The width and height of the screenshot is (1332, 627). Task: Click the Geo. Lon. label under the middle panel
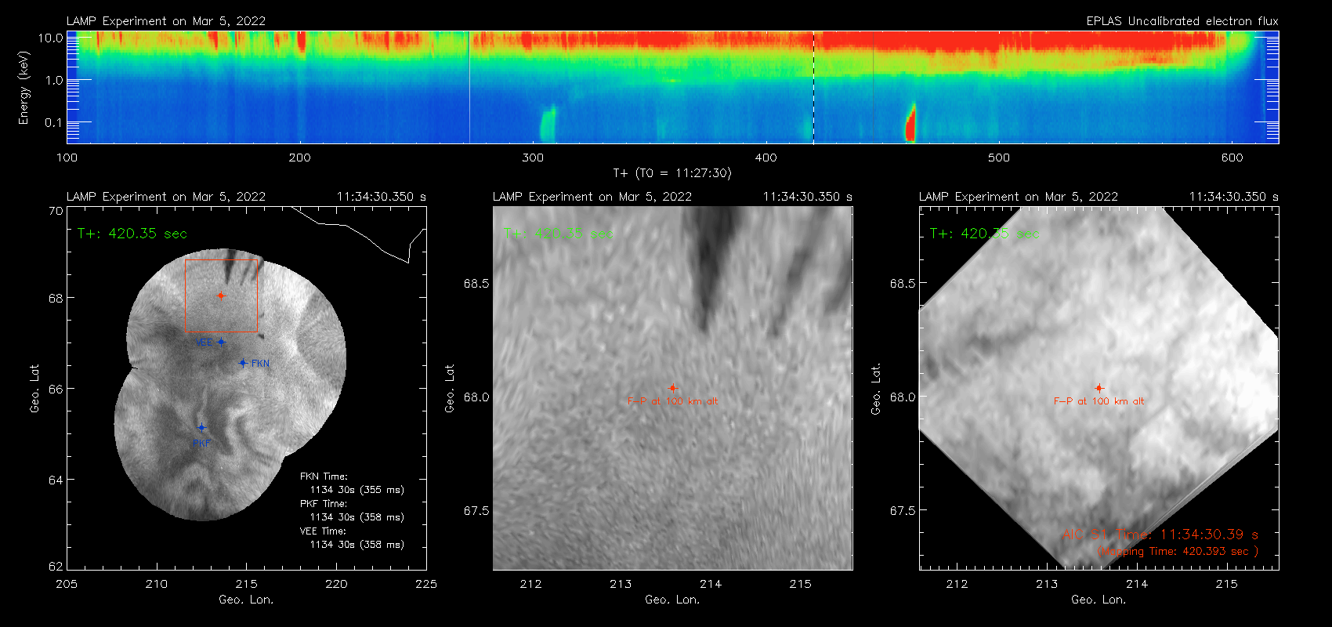coord(672,600)
